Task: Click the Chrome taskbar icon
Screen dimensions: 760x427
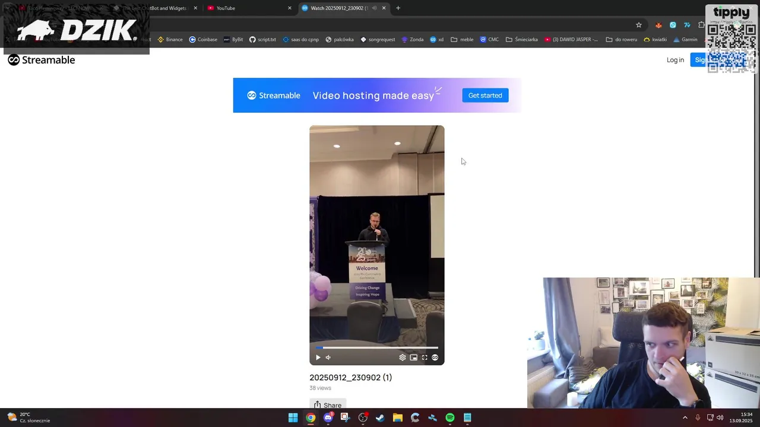Action: 311,418
